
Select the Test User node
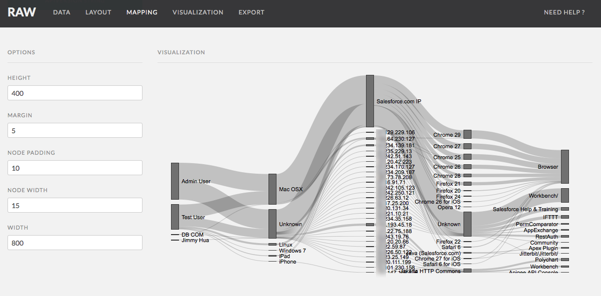tap(174, 217)
